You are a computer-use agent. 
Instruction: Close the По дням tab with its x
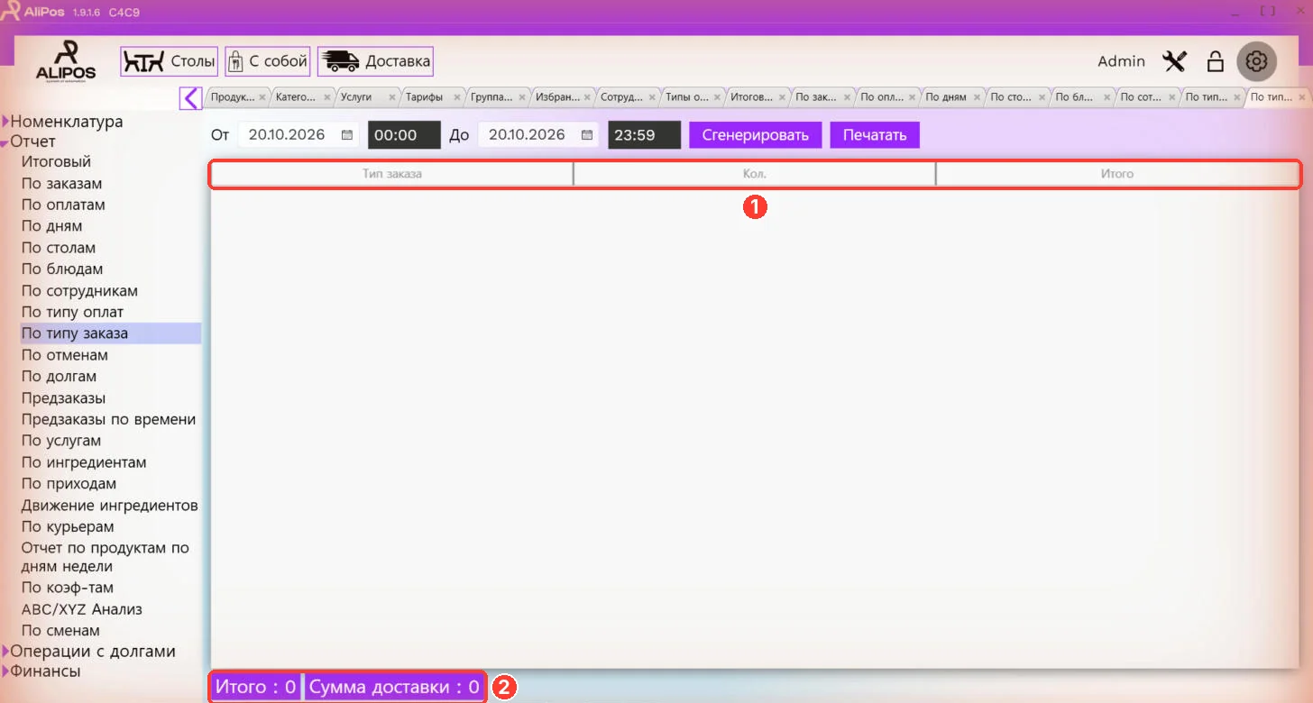point(977,97)
